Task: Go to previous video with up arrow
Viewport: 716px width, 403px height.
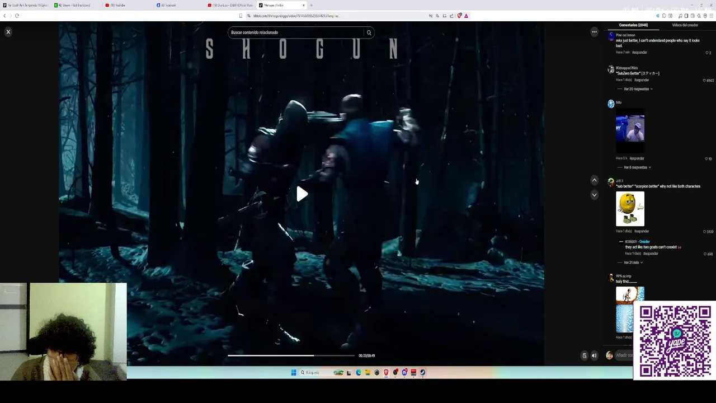Action: (594, 180)
